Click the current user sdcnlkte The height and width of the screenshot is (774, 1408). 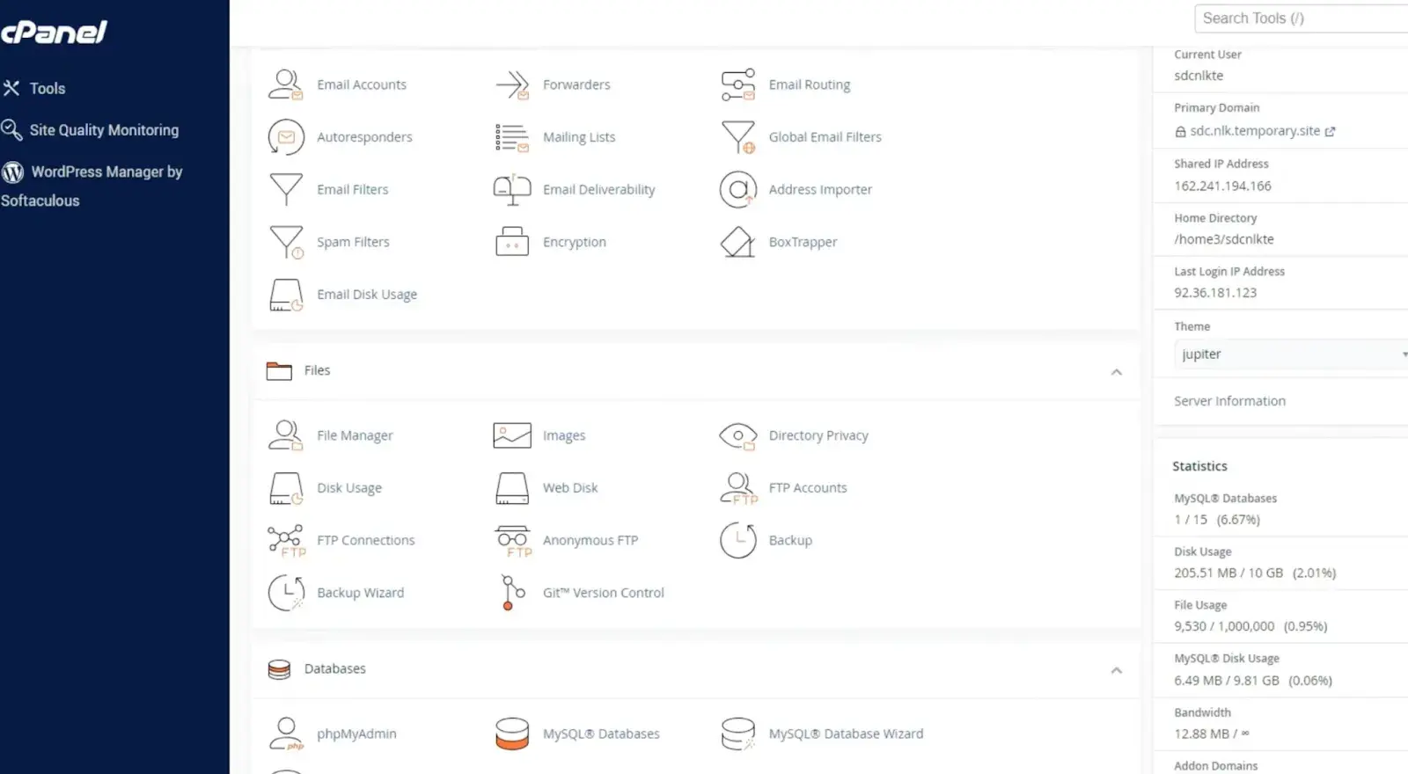pyautogui.click(x=1199, y=76)
